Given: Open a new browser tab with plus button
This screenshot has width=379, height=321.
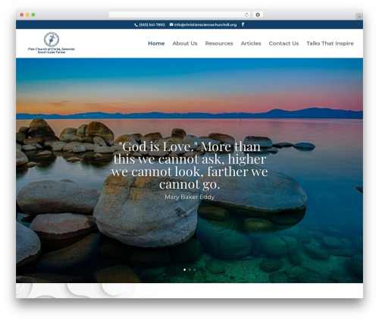Looking at the screenshot, I should (x=359, y=17).
